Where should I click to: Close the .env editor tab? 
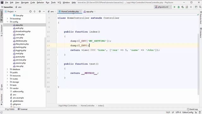pyautogui.click(x=55, y=12)
